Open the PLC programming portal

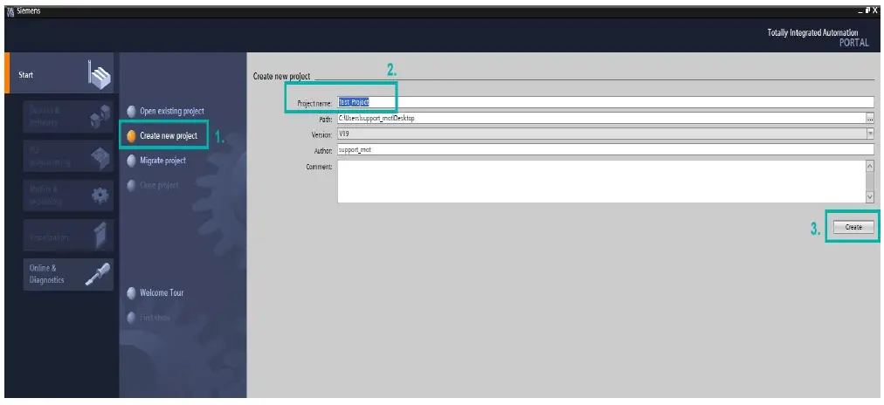click(x=68, y=156)
